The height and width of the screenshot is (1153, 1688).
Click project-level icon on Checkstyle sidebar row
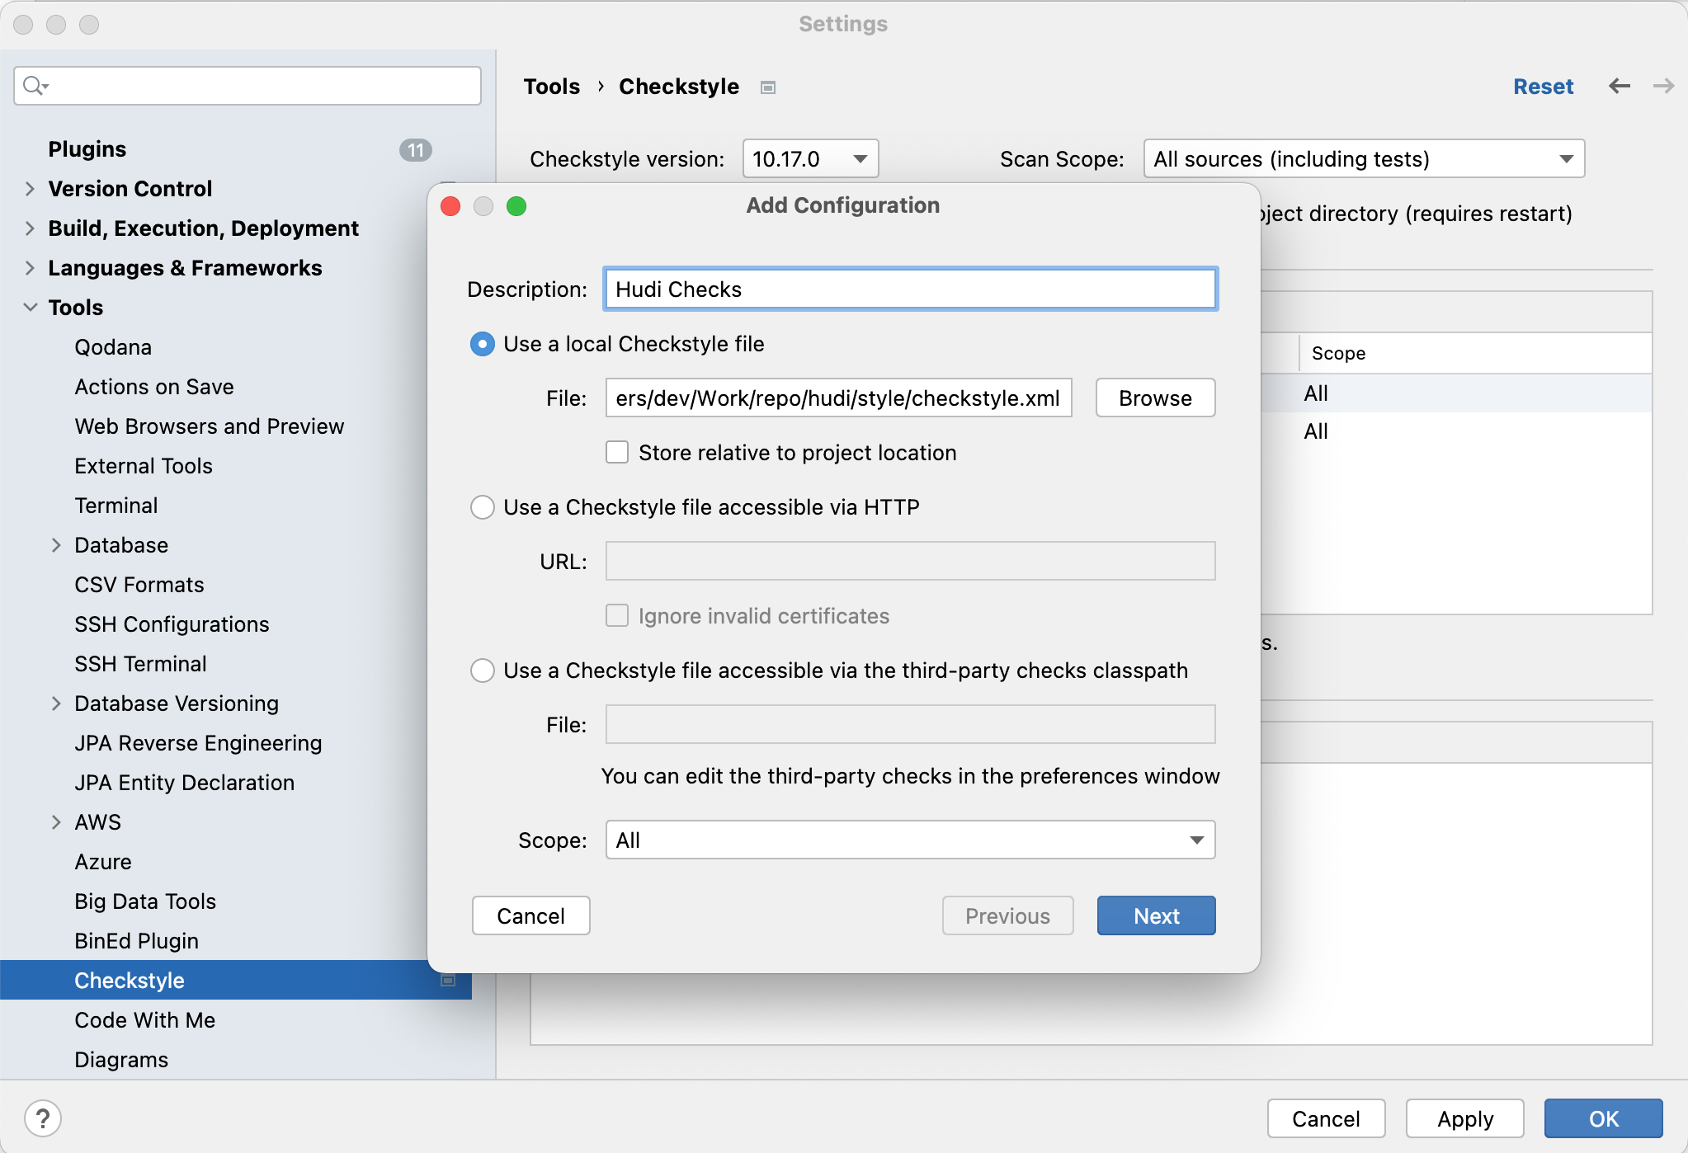pos(448,980)
